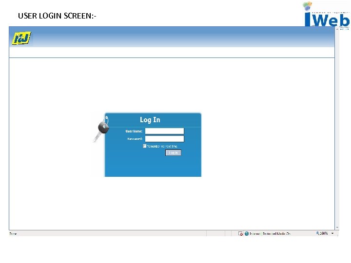Click the USER LOGIN SCREEN title text
Screen dimensions: 351x263
57,16
